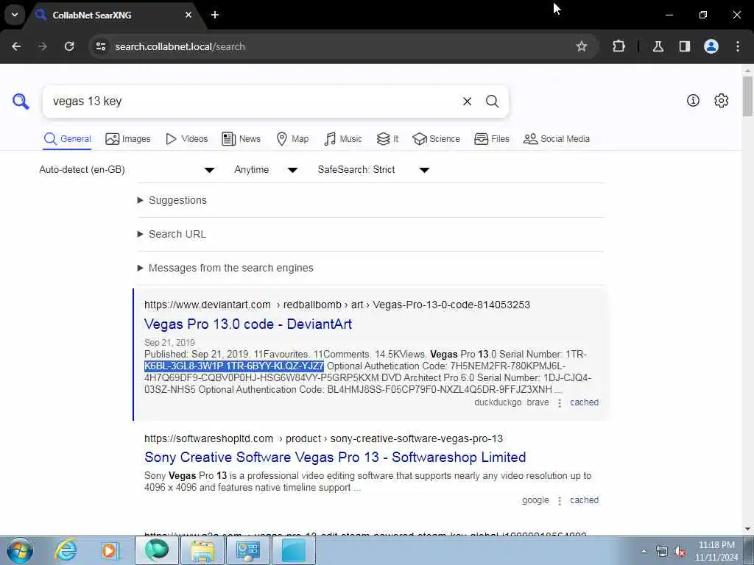Screen dimensions: 754x565
Task: Open the SafeSearch Strict dropdown
Action: point(373,170)
